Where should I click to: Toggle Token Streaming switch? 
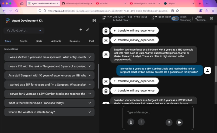tap(175, 19)
